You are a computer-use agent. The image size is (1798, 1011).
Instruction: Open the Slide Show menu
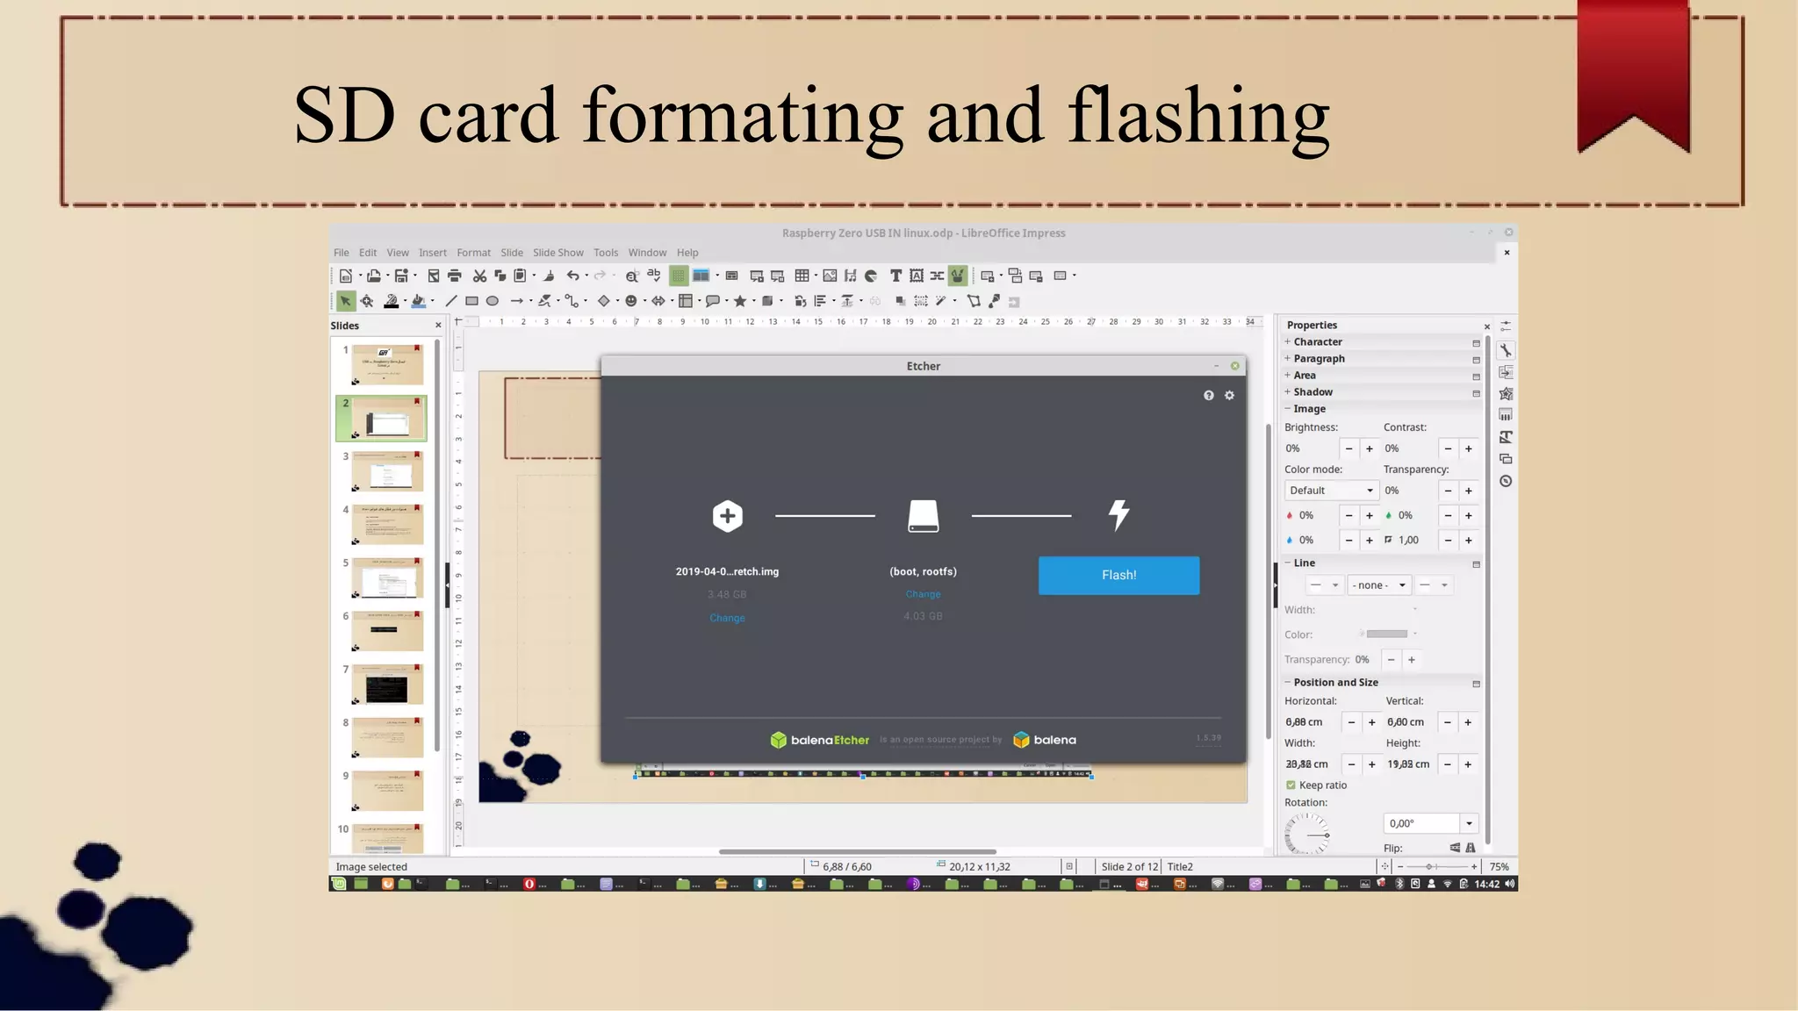(x=558, y=253)
